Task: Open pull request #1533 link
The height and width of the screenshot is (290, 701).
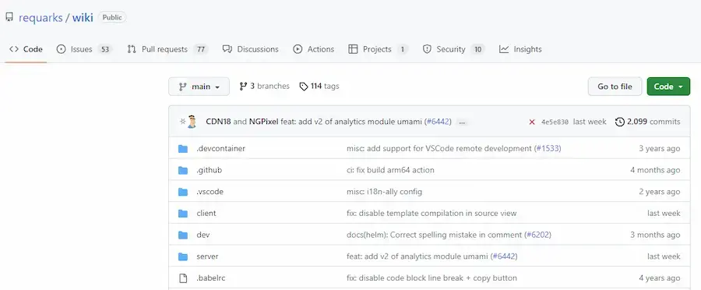Action: click(548, 149)
